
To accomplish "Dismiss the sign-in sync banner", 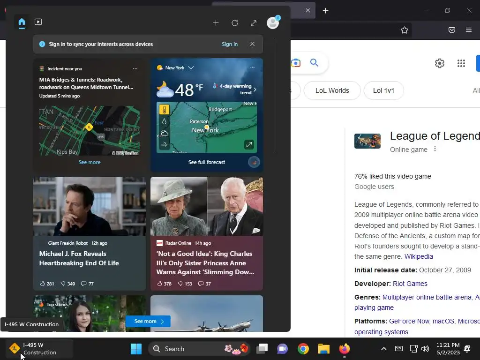I will point(252,44).
